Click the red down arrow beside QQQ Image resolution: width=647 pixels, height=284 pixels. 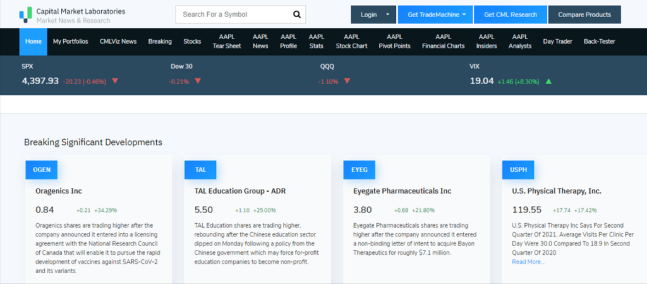pyautogui.click(x=347, y=81)
